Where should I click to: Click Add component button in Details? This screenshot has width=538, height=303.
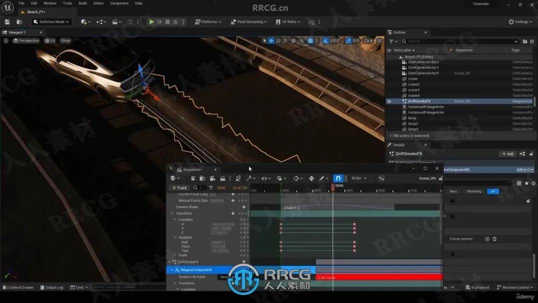click(x=508, y=153)
